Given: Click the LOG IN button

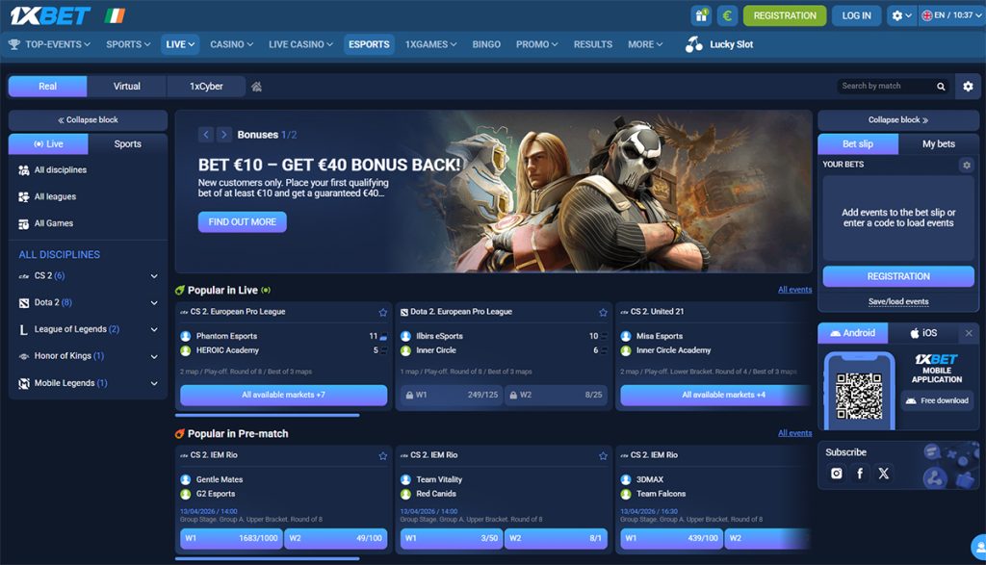Looking at the screenshot, I should [856, 15].
